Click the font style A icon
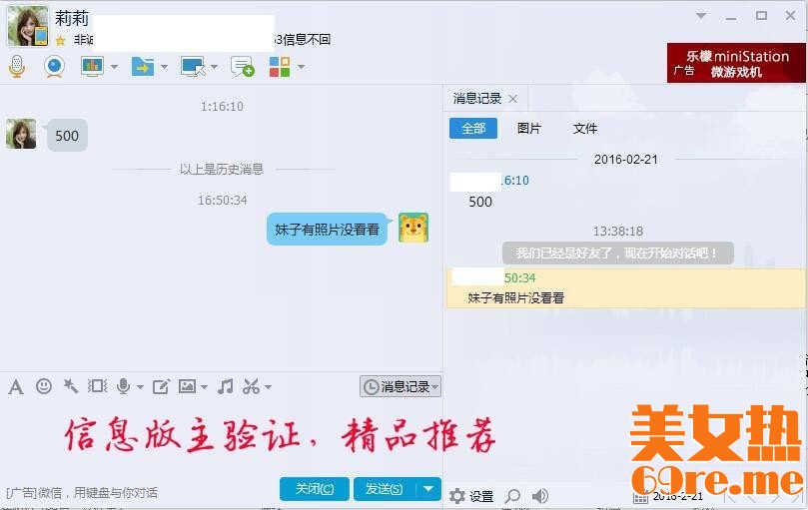This screenshot has height=510, width=808. (x=16, y=386)
